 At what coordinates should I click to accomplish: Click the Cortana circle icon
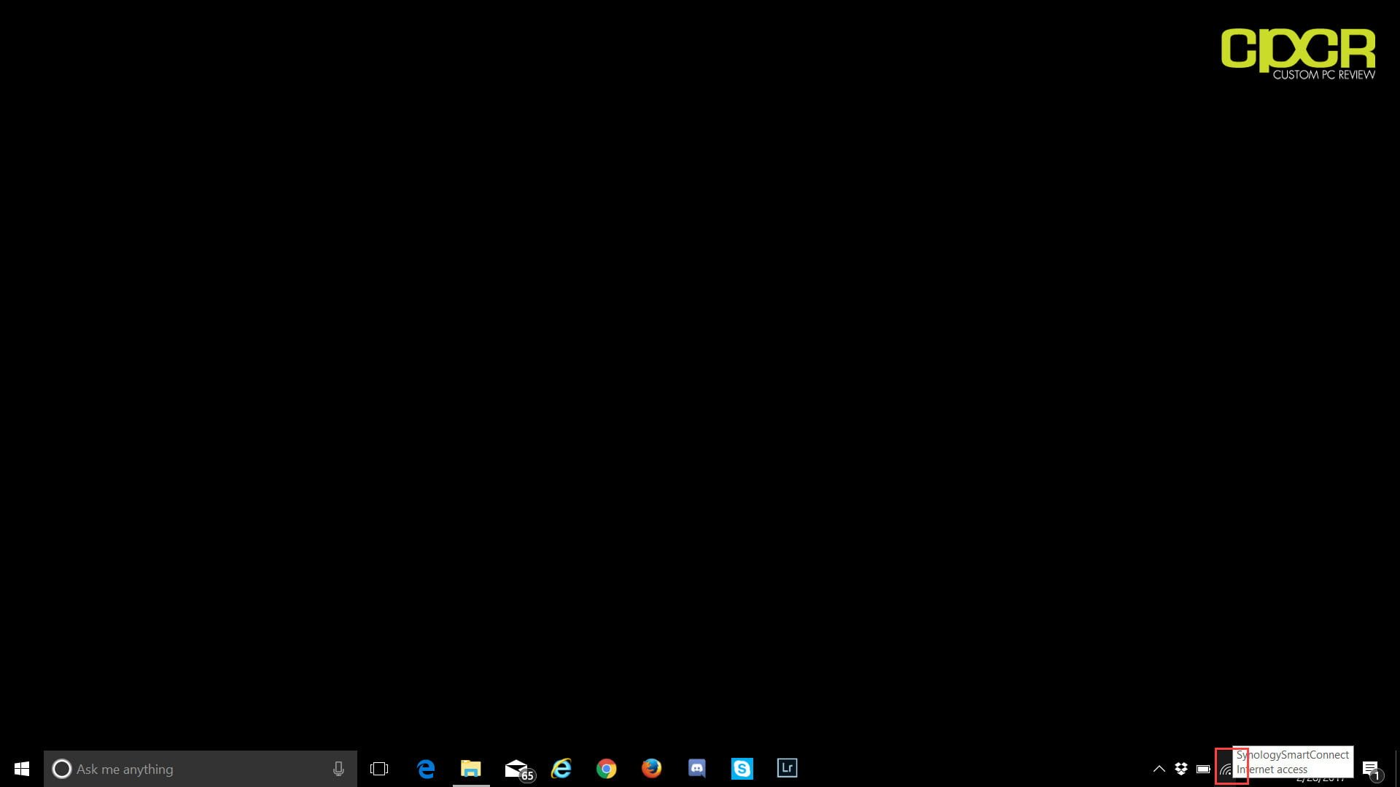[x=62, y=769]
